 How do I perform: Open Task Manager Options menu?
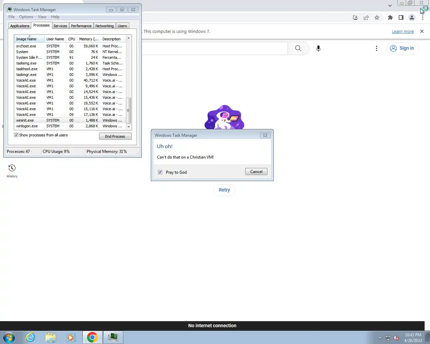[x=26, y=17]
